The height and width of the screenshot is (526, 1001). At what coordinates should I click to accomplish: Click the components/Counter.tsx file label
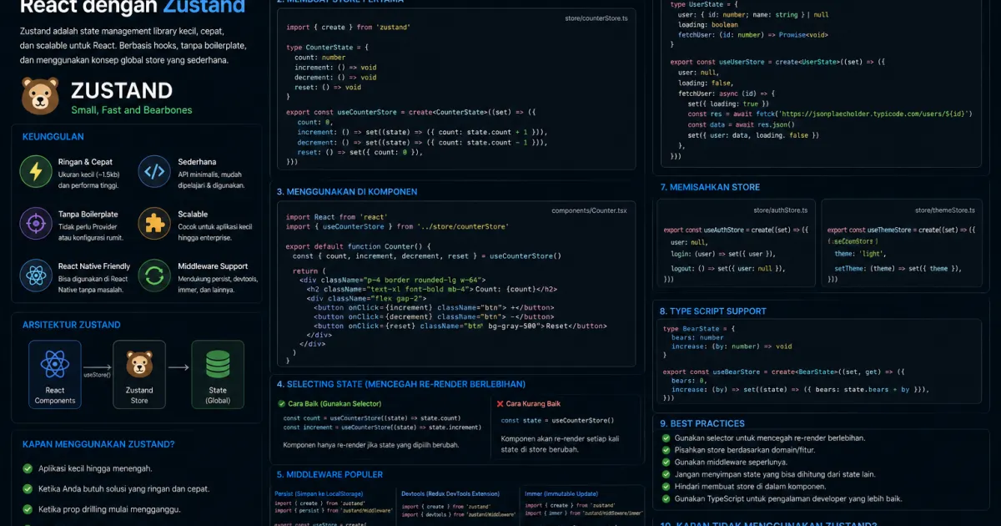589,210
